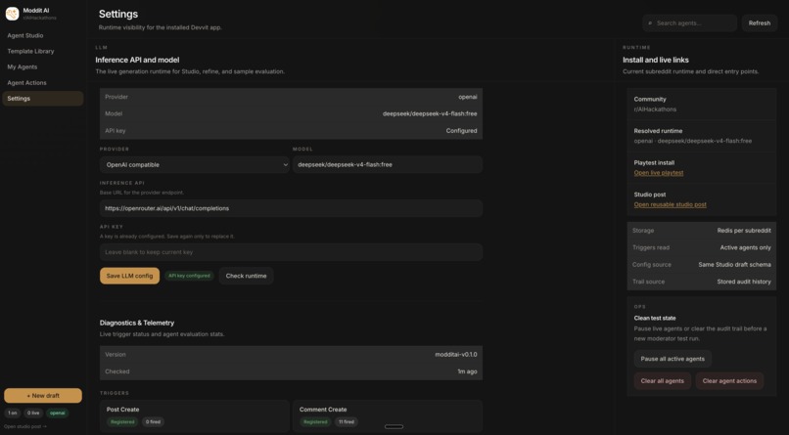Click the magnifier icon in agent search
This screenshot has width=789, height=435.
[x=650, y=23]
